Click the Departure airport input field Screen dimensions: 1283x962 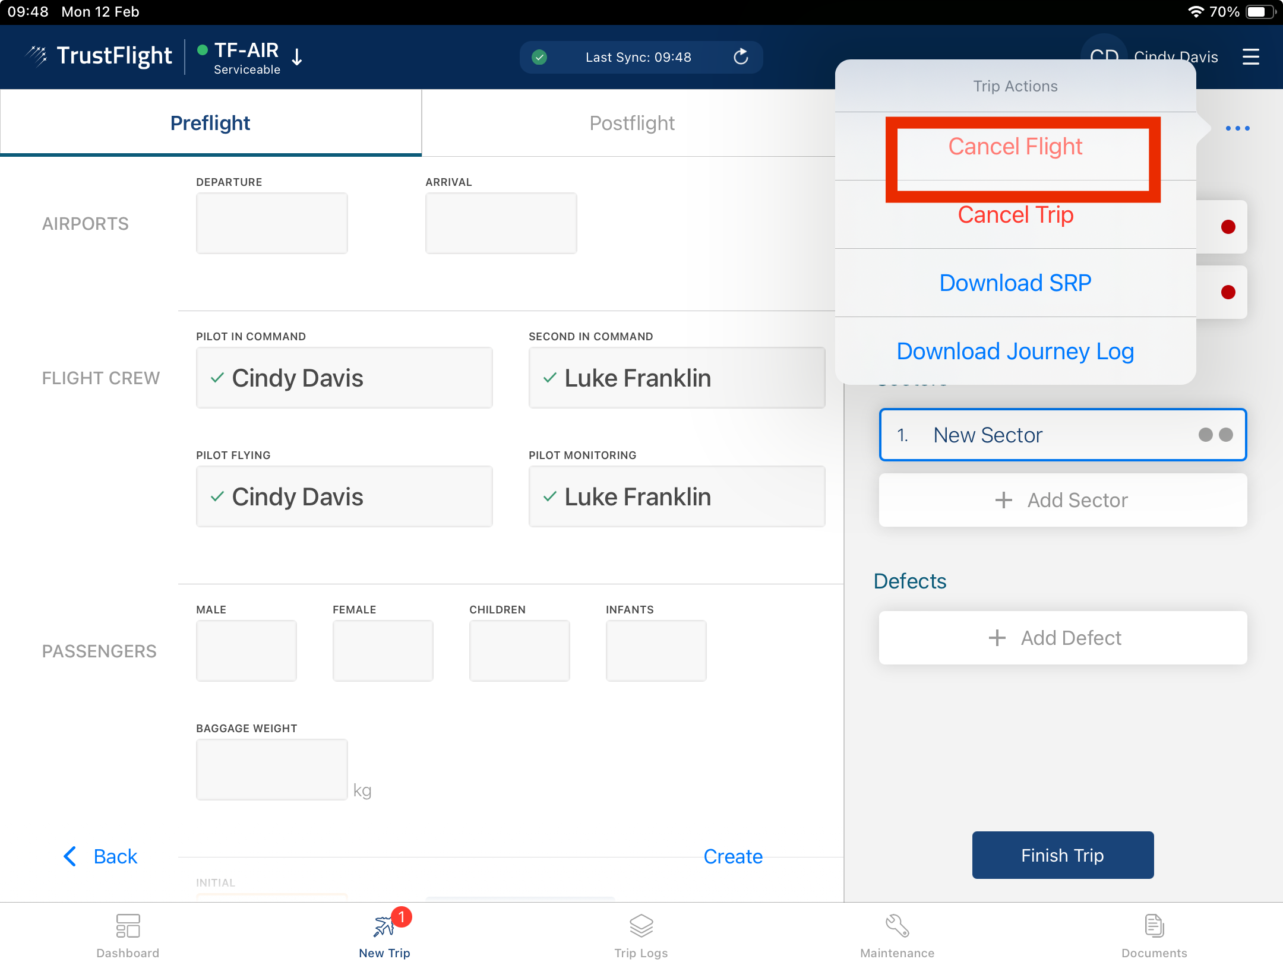271,223
